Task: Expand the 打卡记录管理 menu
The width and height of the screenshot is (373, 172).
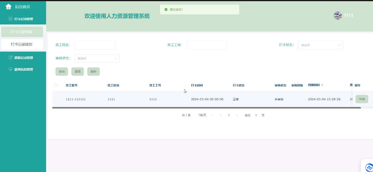Action: [x=23, y=19]
